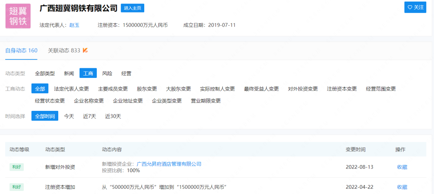
Task: Click the VIP badge next to 关联动态
Action: (85, 51)
